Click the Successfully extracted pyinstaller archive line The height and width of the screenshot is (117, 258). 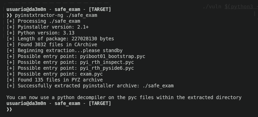coord(90,86)
